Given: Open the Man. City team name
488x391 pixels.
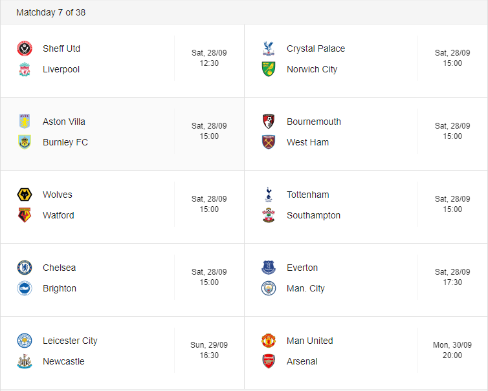Looking at the screenshot, I should click(x=305, y=288).
